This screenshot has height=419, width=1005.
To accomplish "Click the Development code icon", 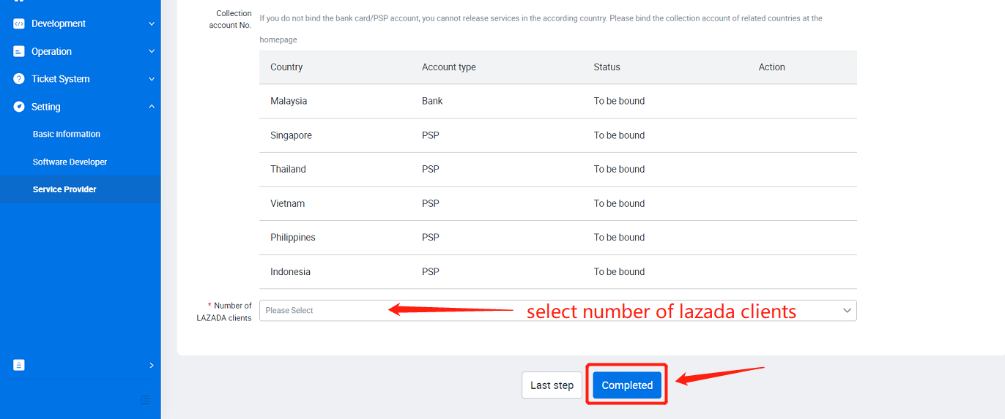I will tap(19, 23).
